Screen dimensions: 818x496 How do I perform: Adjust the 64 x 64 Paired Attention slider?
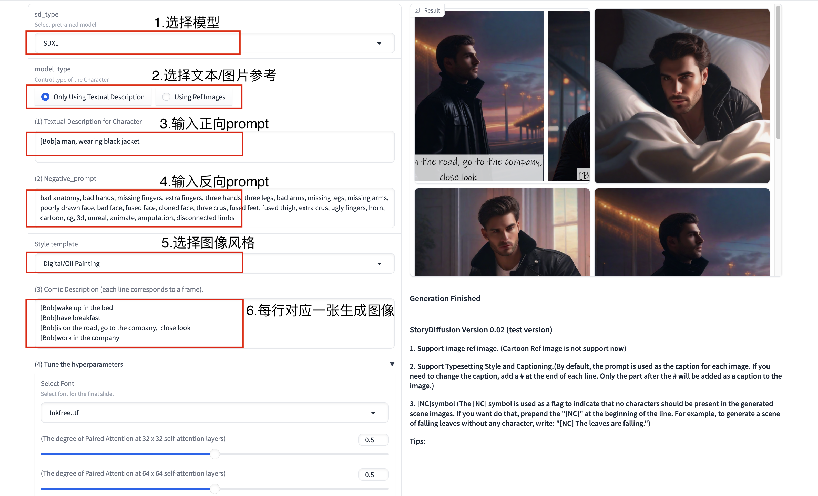tap(214, 489)
